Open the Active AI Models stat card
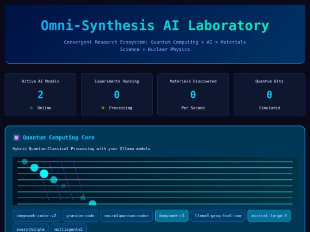Image resolution: width=310 pixels, height=232 pixels. coord(41,95)
